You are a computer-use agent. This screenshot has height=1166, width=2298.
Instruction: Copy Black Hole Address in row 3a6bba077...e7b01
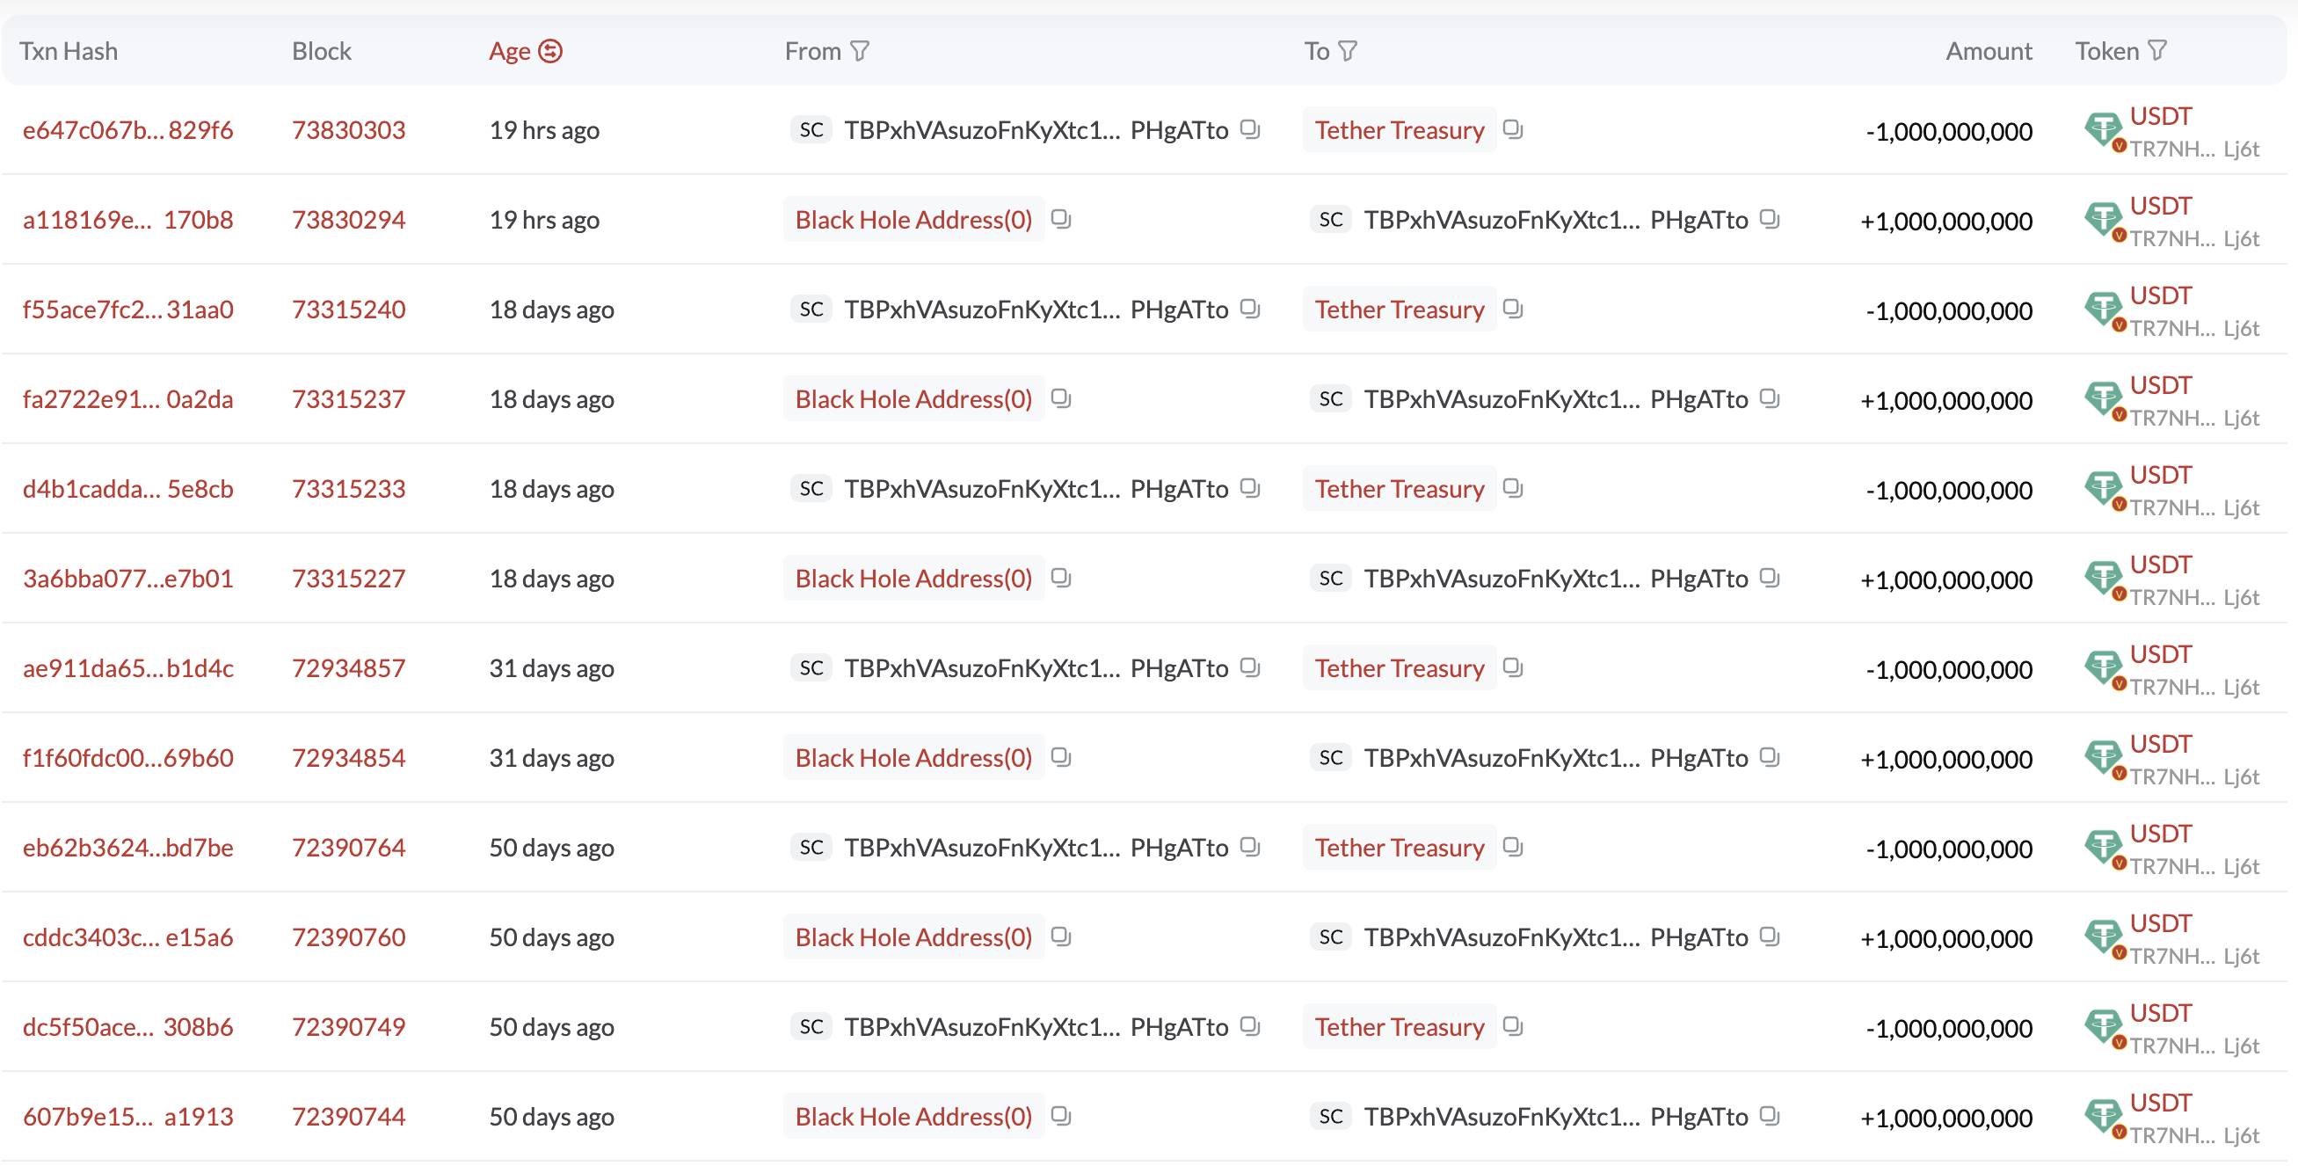pos(1061,577)
